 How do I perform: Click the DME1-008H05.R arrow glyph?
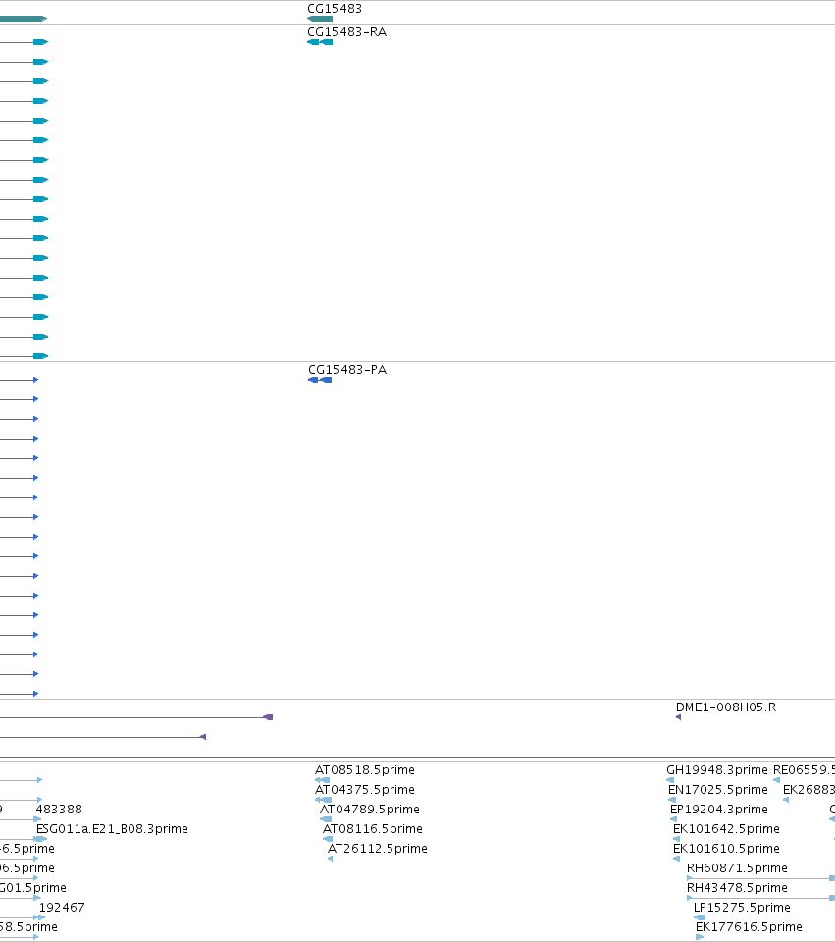pyautogui.click(x=678, y=717)
